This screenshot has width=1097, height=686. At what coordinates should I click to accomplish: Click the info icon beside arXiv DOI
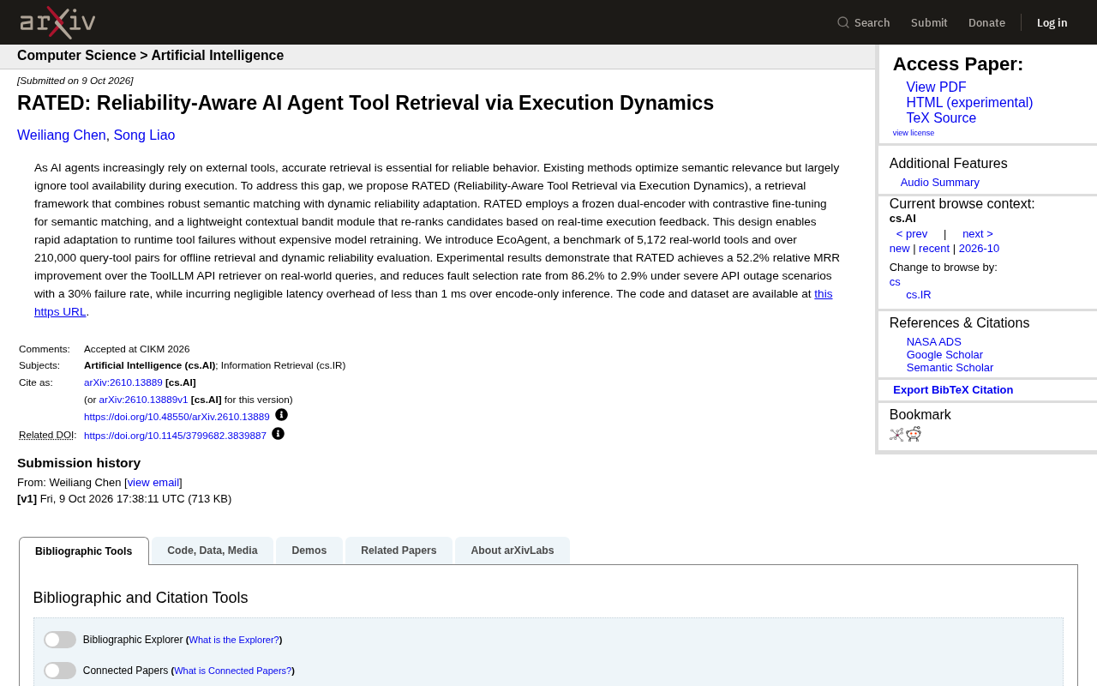(x=281, y=415)
